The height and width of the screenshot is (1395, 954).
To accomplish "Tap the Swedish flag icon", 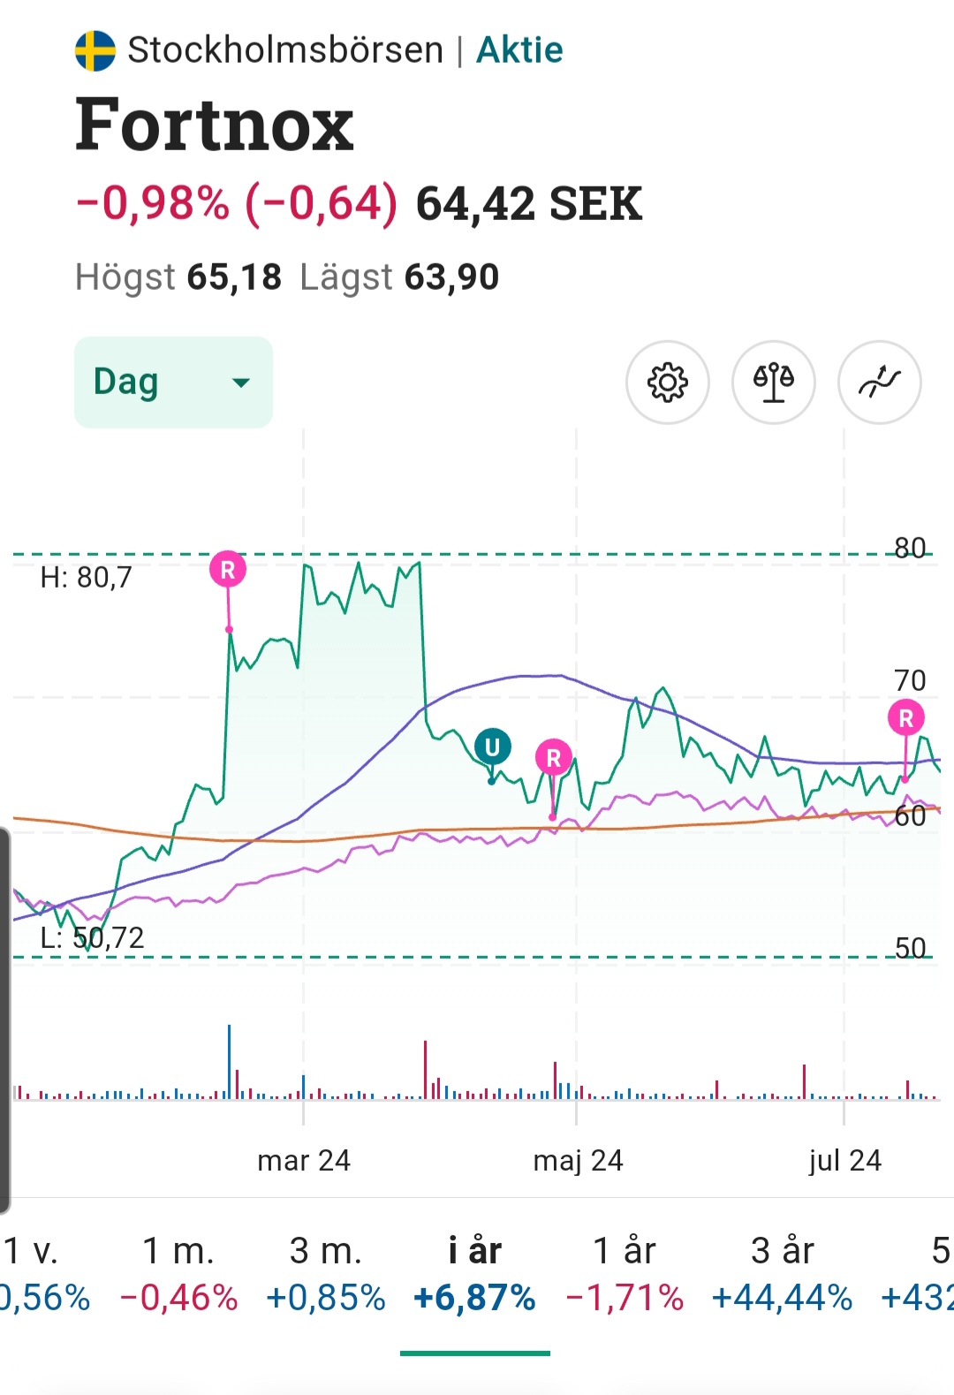I will pyautogui.click(x=95, y=50).
